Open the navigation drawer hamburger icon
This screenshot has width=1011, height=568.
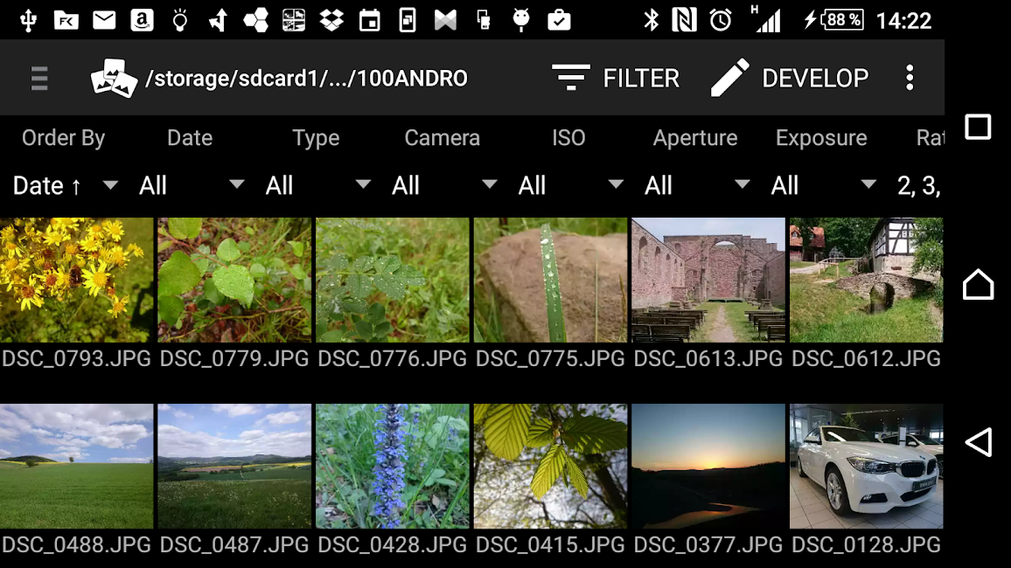pos(39,79)
